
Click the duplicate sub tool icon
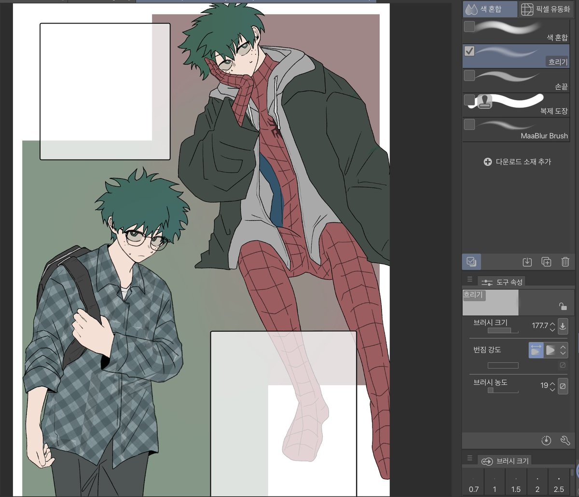click(x=546, y=262)
